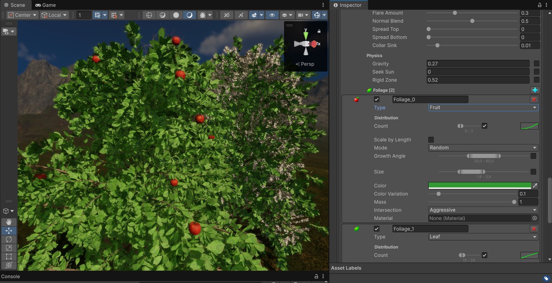Lock the Inspector panel
The height and width of the screenshot is (283, 552).
click(x=540, y=5)
